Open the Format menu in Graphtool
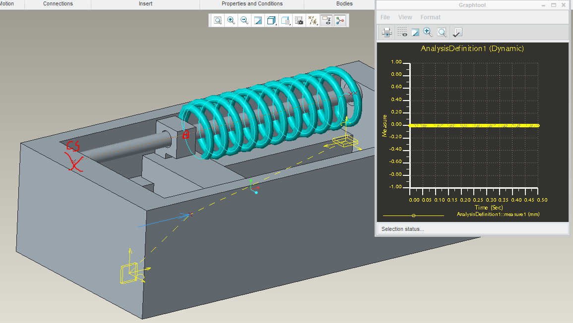Screen dimensions: 573x323 coord(431,17)
